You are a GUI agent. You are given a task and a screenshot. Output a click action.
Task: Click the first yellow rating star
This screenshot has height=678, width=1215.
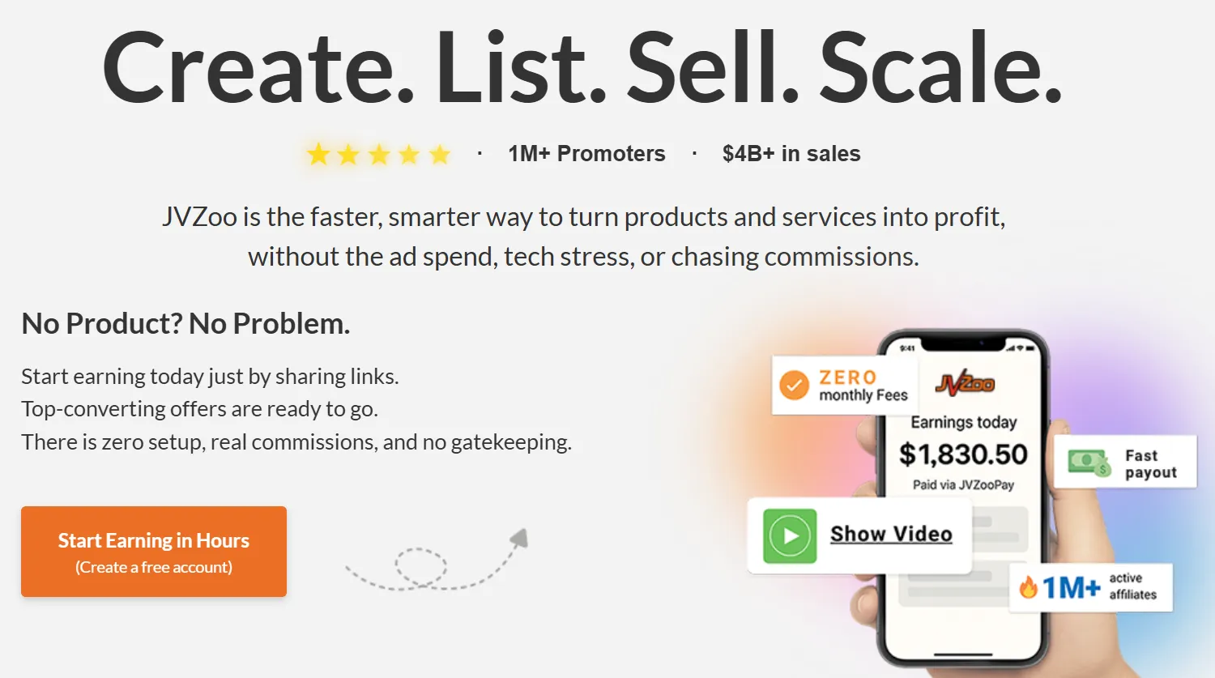[x=318, y=154]
